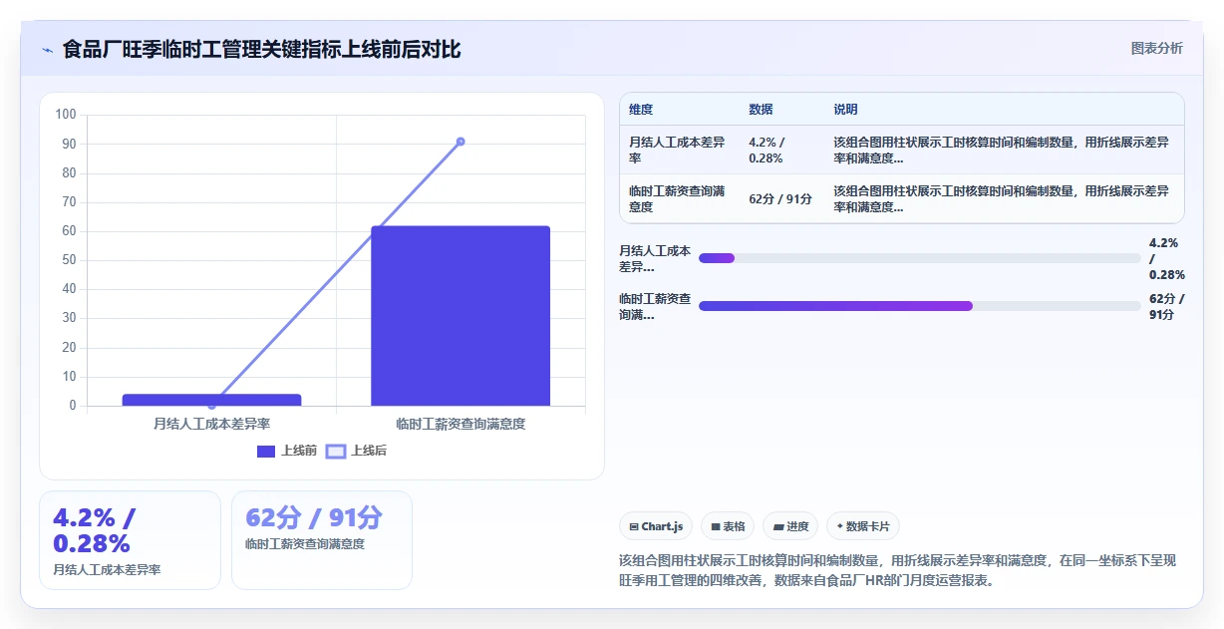
Task: Click the y-axis tick label 50
Action: [69, 260]
